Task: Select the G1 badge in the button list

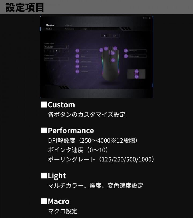Action: tap(77, 51)
